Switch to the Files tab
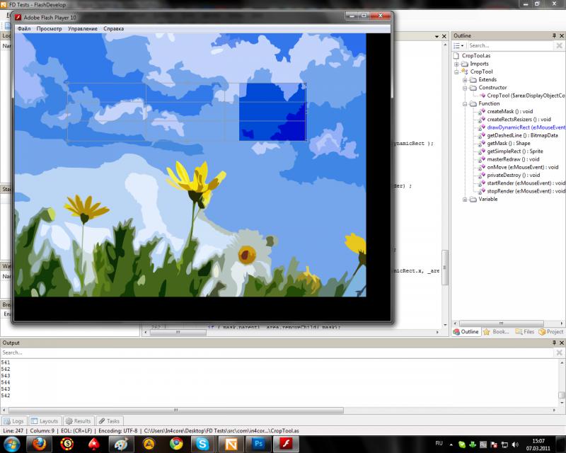The height and width of the screenshot is (453, 566). (524, 332)
